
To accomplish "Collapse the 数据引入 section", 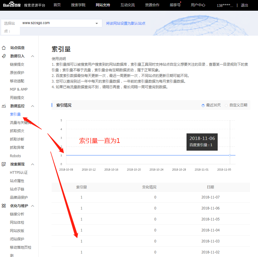I will click(x=33, y=56).
